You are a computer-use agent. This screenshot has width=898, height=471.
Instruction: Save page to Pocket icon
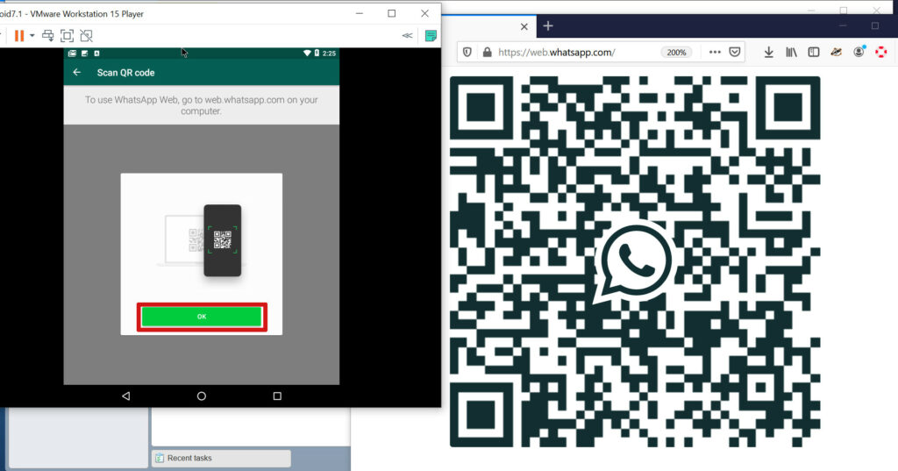pyautogui.click(x=735, y=52)
